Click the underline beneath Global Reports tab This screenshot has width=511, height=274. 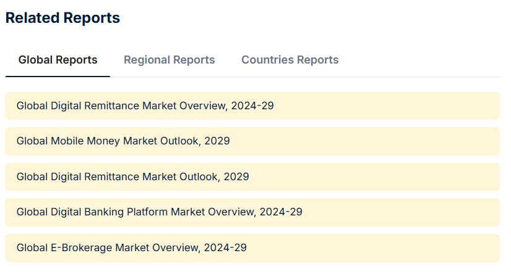click(x=58, y=76)
